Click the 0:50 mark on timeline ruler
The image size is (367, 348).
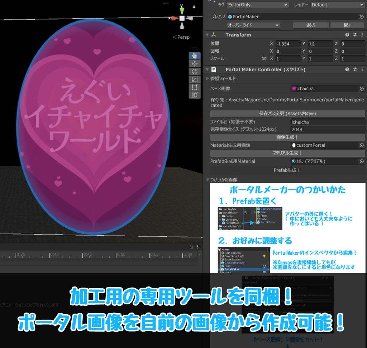tap(121, 255)
